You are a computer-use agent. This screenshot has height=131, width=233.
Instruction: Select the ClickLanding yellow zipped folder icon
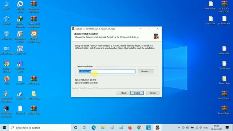[34, 95]
